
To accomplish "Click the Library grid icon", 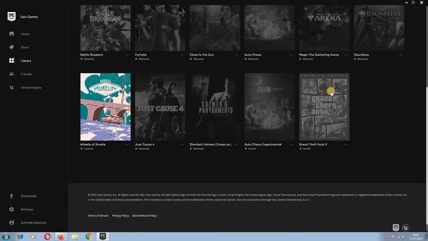I will [x=11, y=60].
